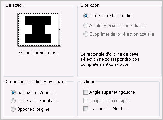Open the selection preset dropdown arrow
163x120 pixels.
click(59, 29)
